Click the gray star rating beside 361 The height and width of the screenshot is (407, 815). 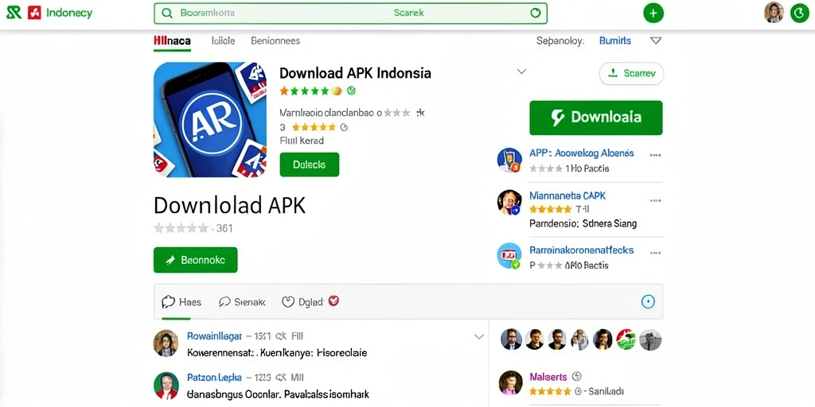(181, 228)
